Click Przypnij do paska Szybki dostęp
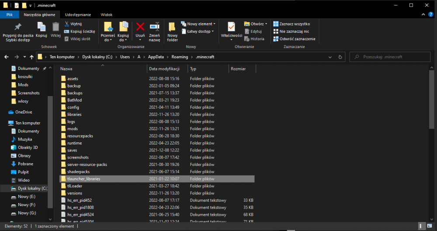The width and height of the screenshot is (437, 231). click(18, 31)
